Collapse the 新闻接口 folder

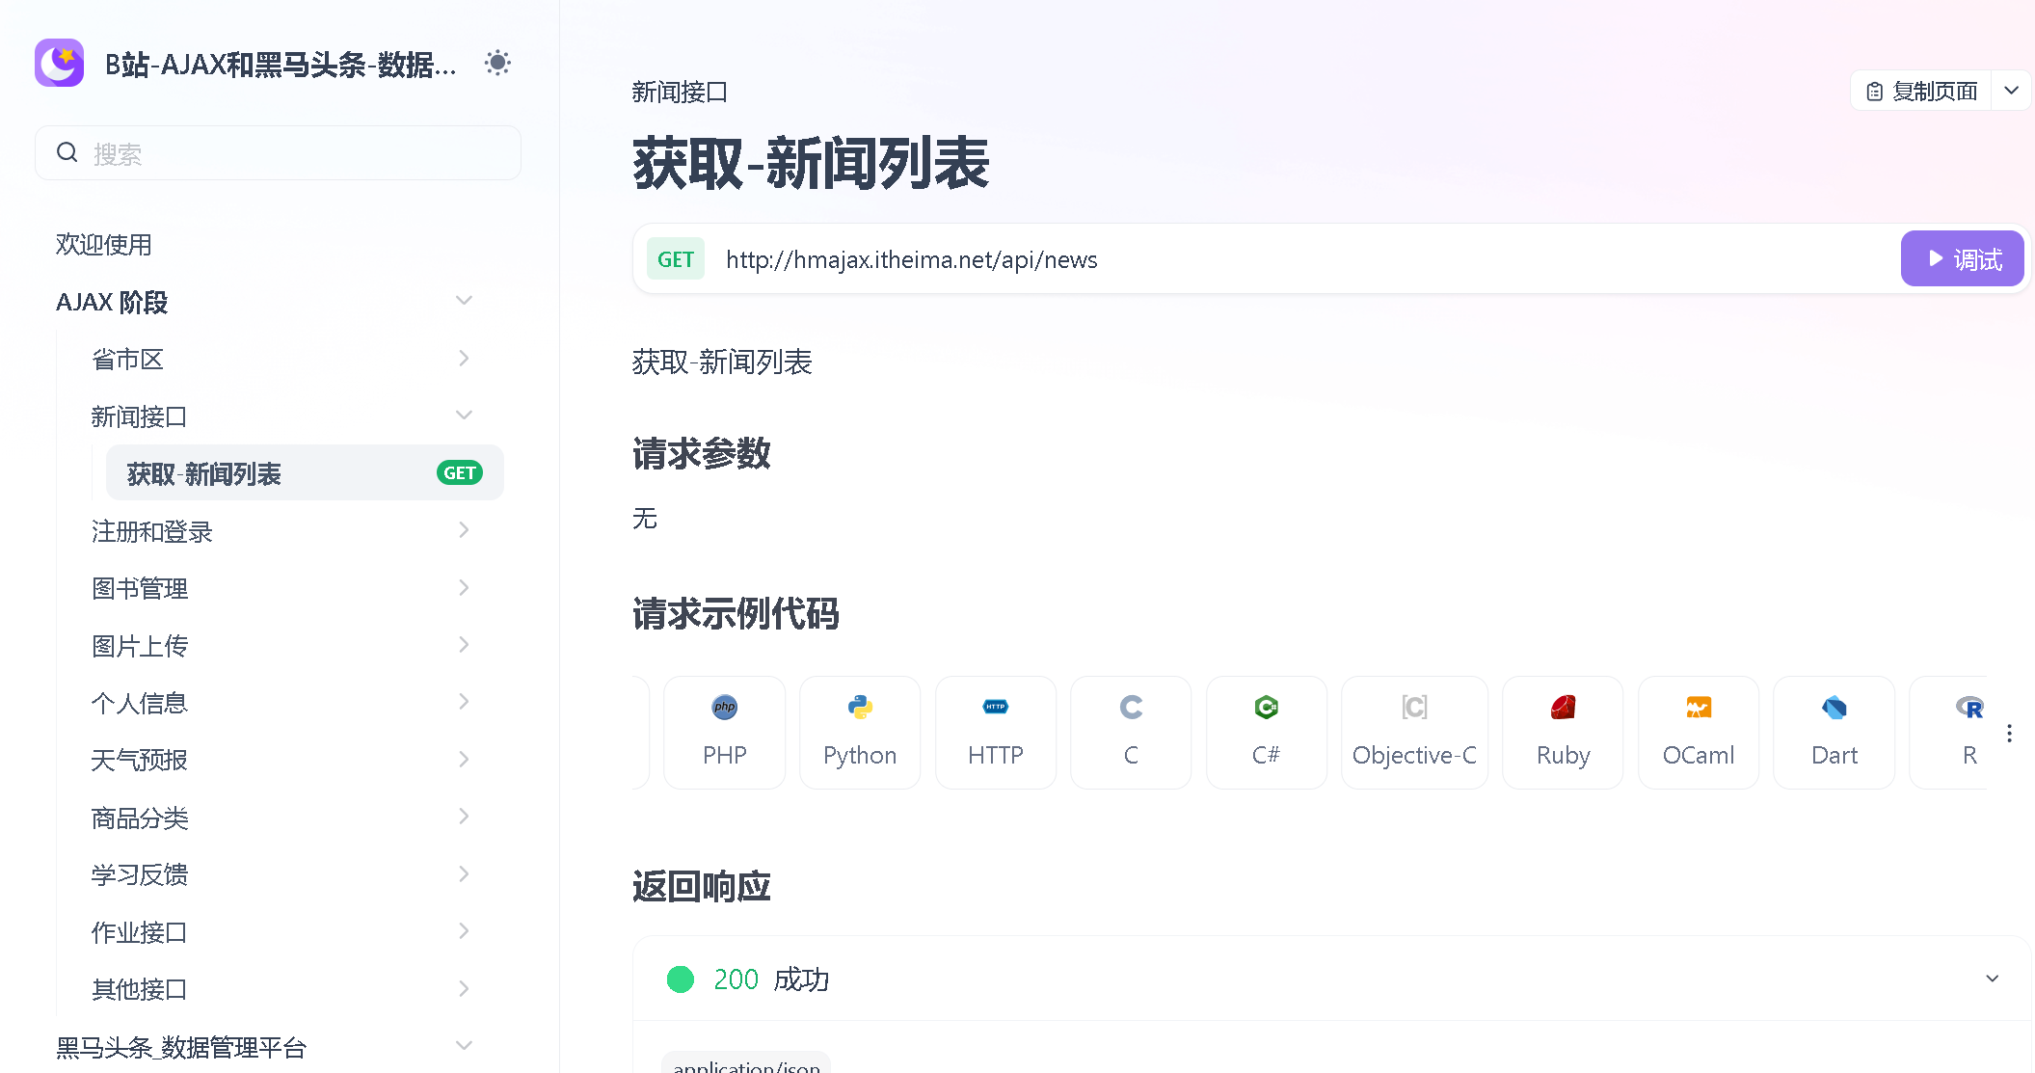[464, 416]
